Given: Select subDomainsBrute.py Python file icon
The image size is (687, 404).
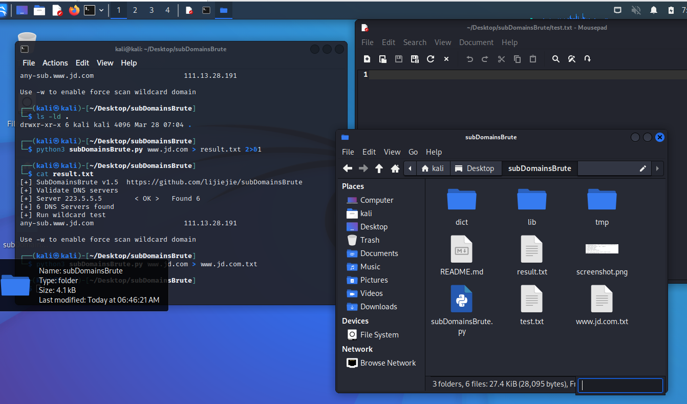Looking at the screenshot, I should tap(462, 299).
